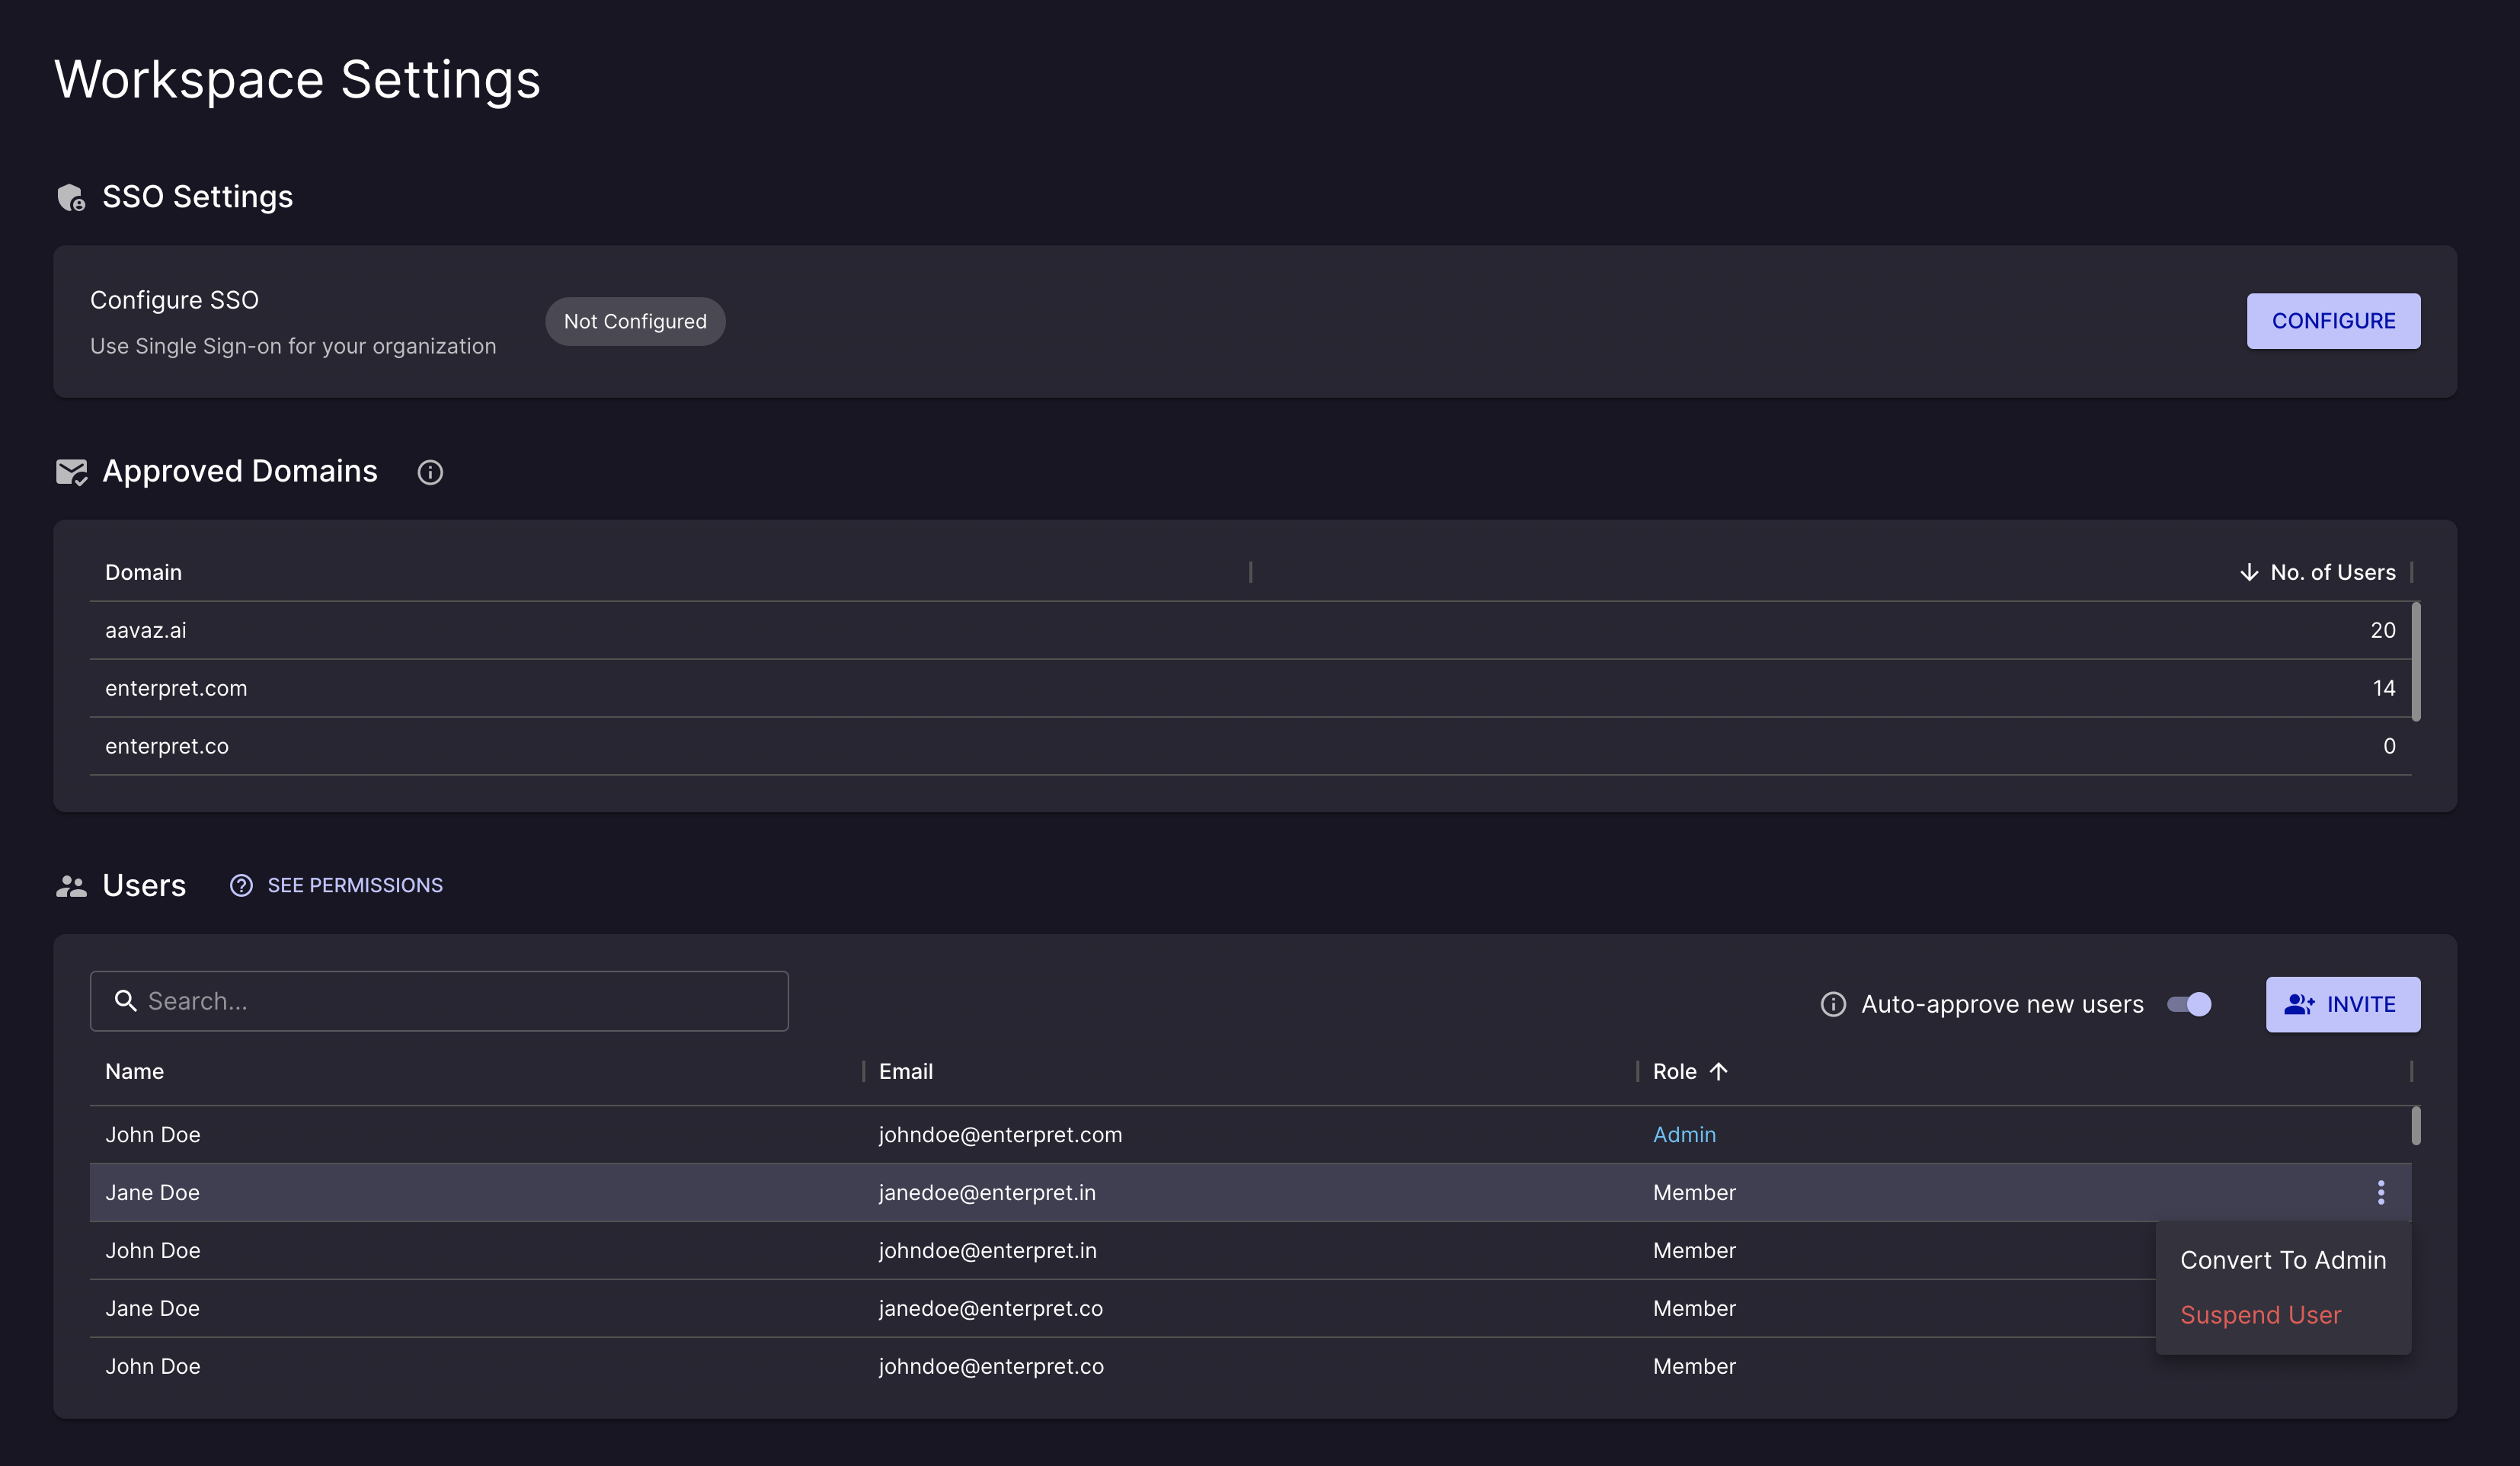Click the question mark icon beside See Permissions
The image size is (2520, 1466).
point(241,886)
